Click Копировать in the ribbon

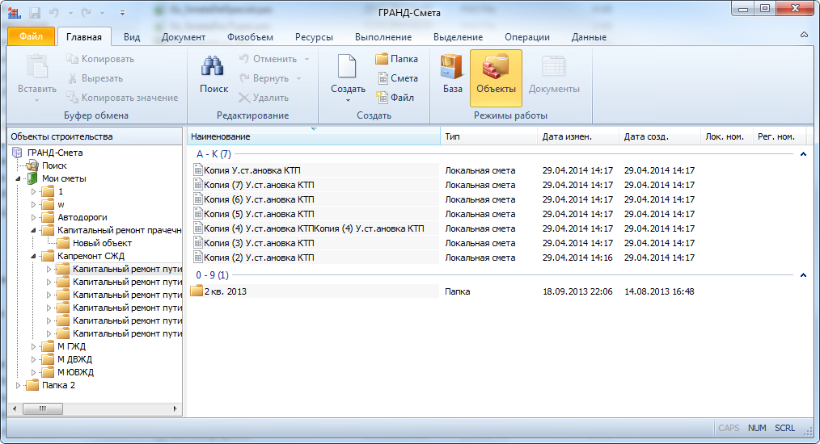(100, 59)
